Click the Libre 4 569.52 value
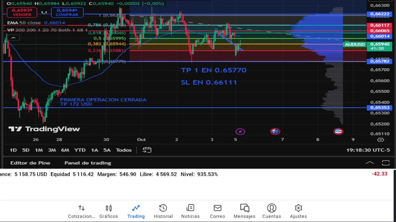 (158, 174)
